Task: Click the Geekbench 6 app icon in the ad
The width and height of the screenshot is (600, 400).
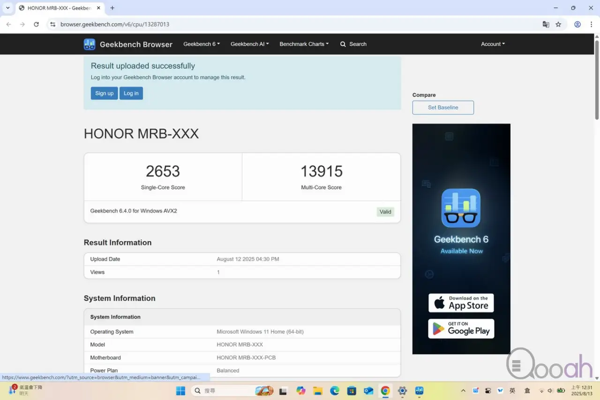Action: point(461,208)
